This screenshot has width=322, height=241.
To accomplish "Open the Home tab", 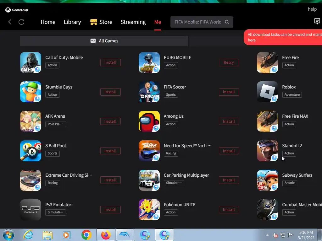I will click(48, 22).
